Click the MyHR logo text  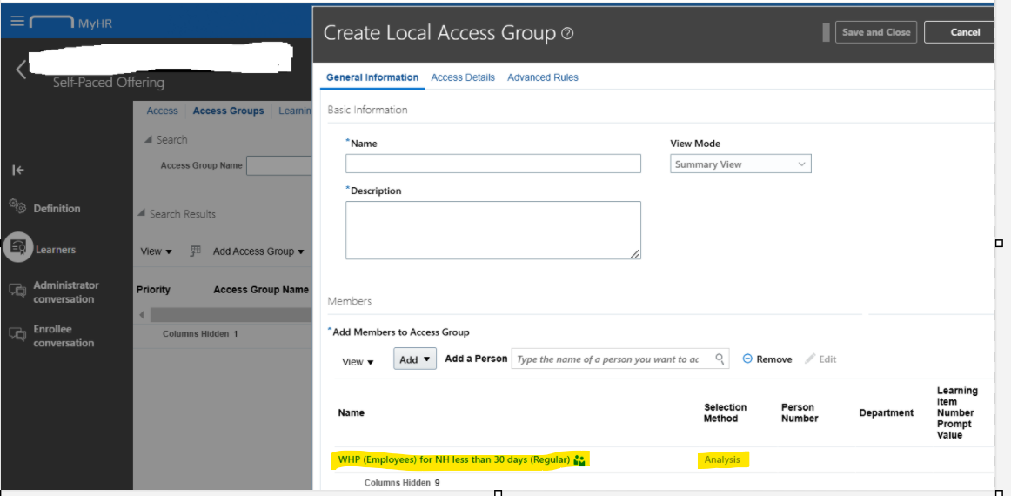96,23
